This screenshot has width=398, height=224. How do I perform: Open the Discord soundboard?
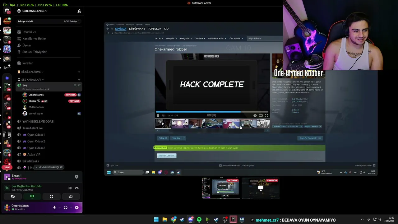pyautogui.click(x=71, y=197)
